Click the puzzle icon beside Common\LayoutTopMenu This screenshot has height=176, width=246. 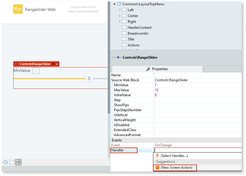coord(119,4)
